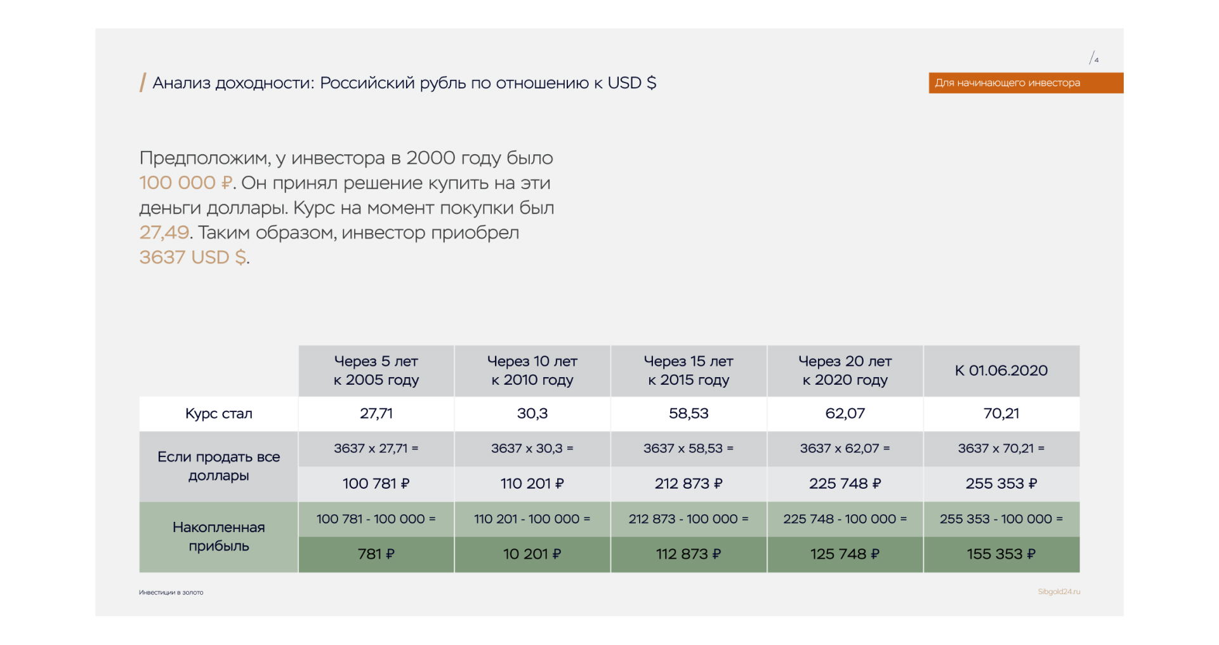Click the slide page number 4
Screen dimensions: 1219x645
[1095, 59]
